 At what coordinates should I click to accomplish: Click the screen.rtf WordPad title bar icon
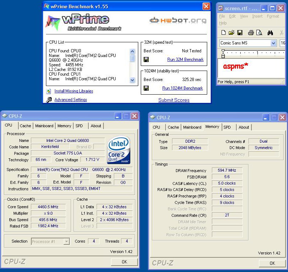220,8
